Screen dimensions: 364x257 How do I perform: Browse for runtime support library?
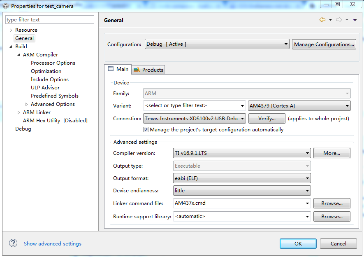tap(332, 217)
